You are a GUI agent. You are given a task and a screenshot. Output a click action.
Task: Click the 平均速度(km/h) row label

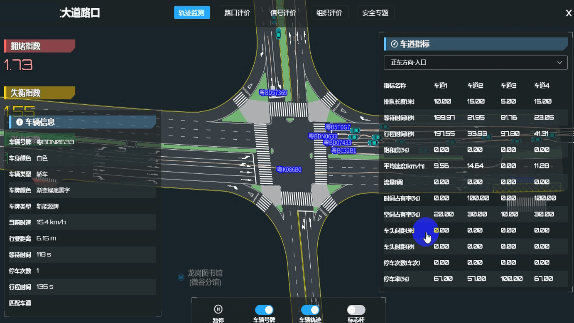[404, 166]
